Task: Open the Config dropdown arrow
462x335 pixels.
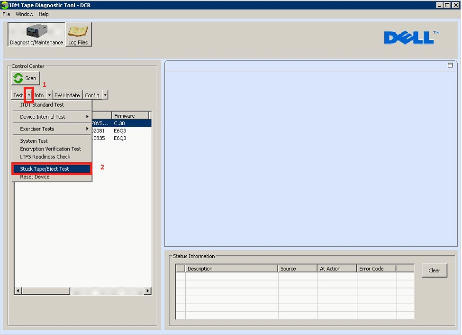Action: 105,95
